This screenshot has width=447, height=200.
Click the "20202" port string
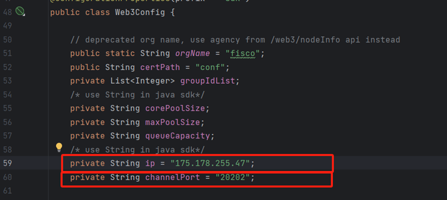point(233,177)
